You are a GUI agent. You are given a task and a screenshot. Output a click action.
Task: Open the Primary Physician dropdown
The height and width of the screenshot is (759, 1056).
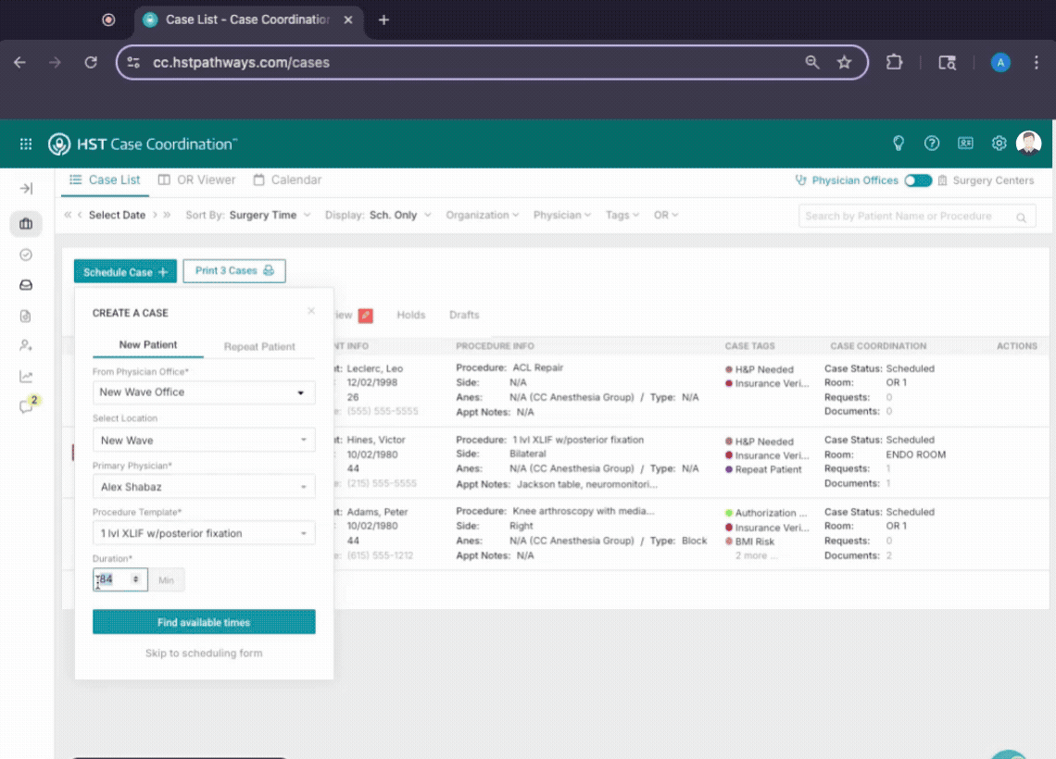(204, 487)
